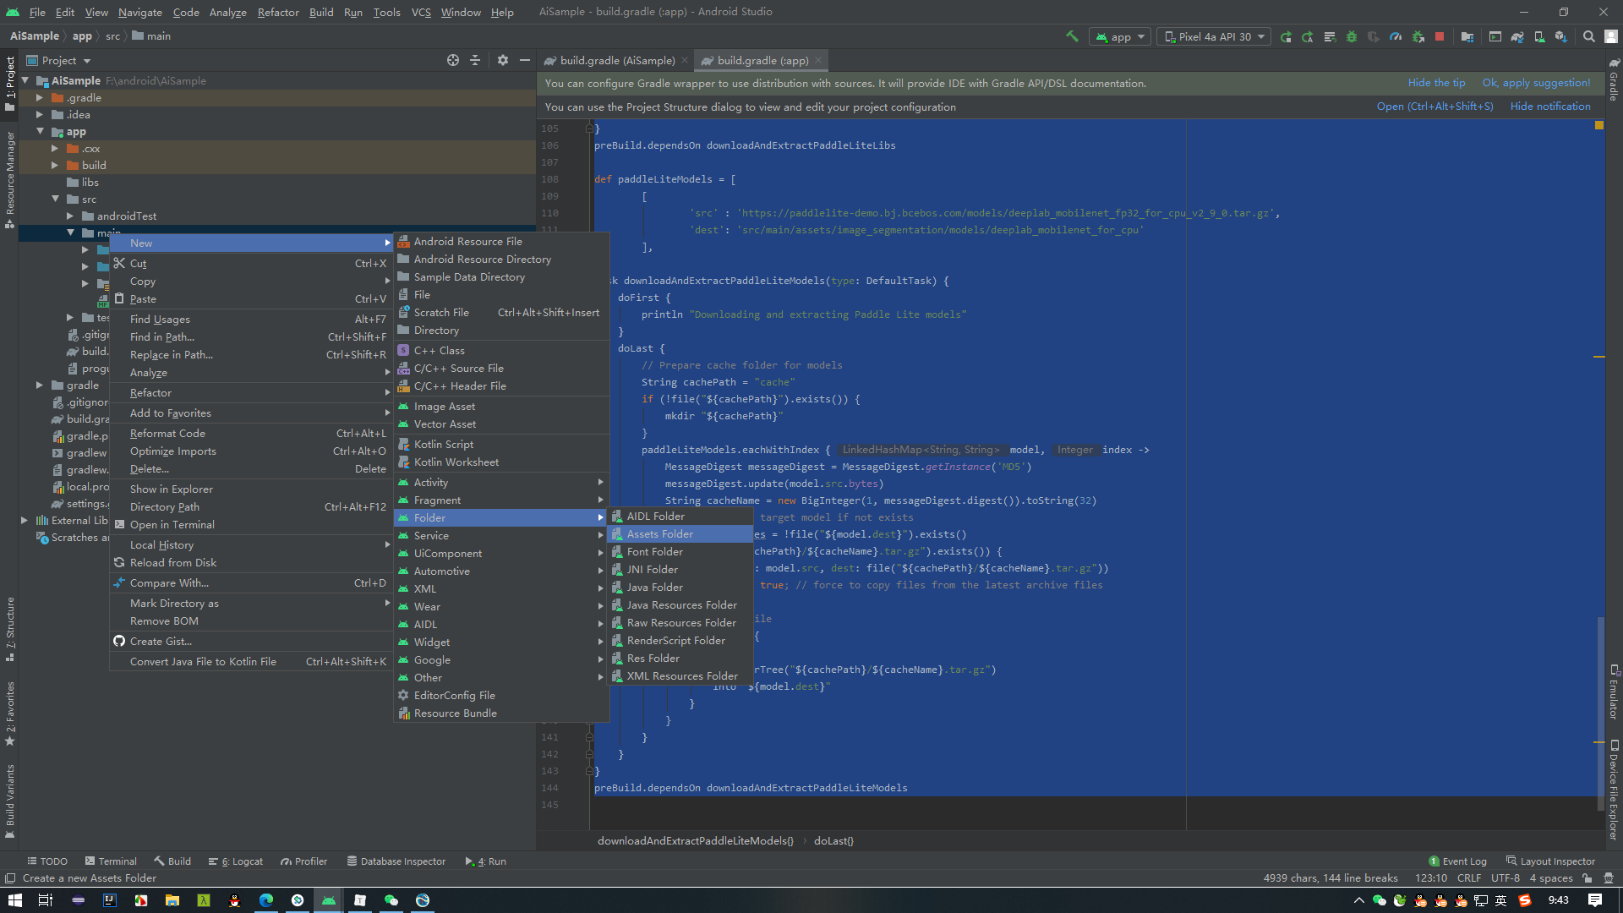Click 'Open (Ctrl+Alt+Shift+S)' link
The height and width of the screenshot is (913, 1623).
pyautogui.click(x=1434, y=107)
